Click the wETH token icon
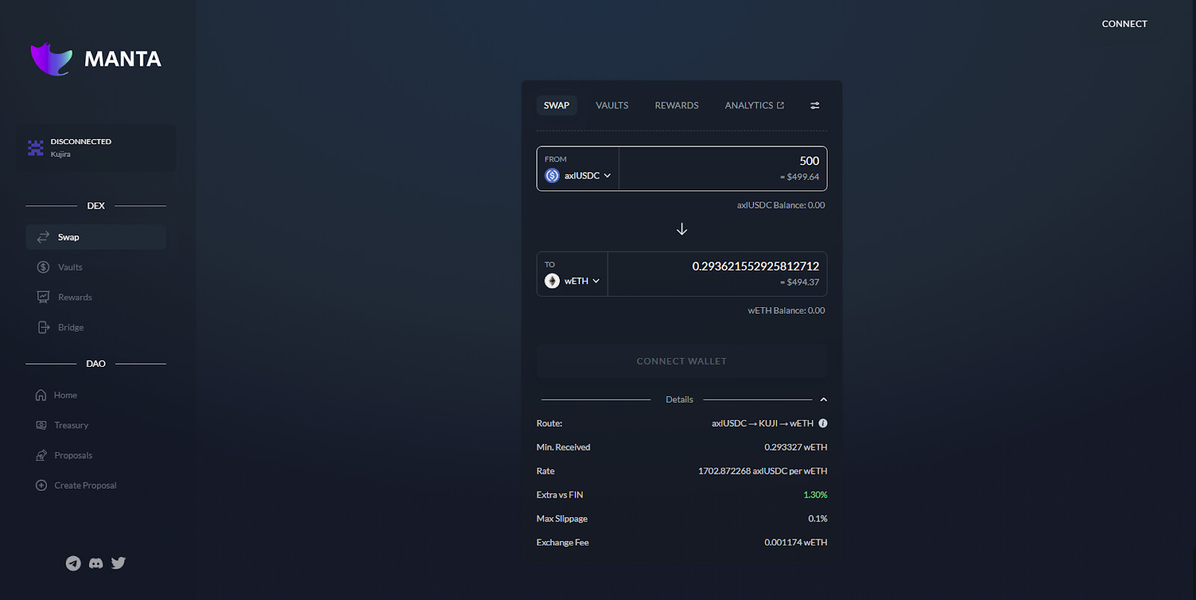The height and width of the screenshot is (600, 1196). 552,281
